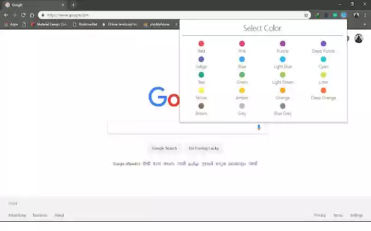Close the Google tab
The width and height of the screenshot is (371, 231).
point(63,5)
